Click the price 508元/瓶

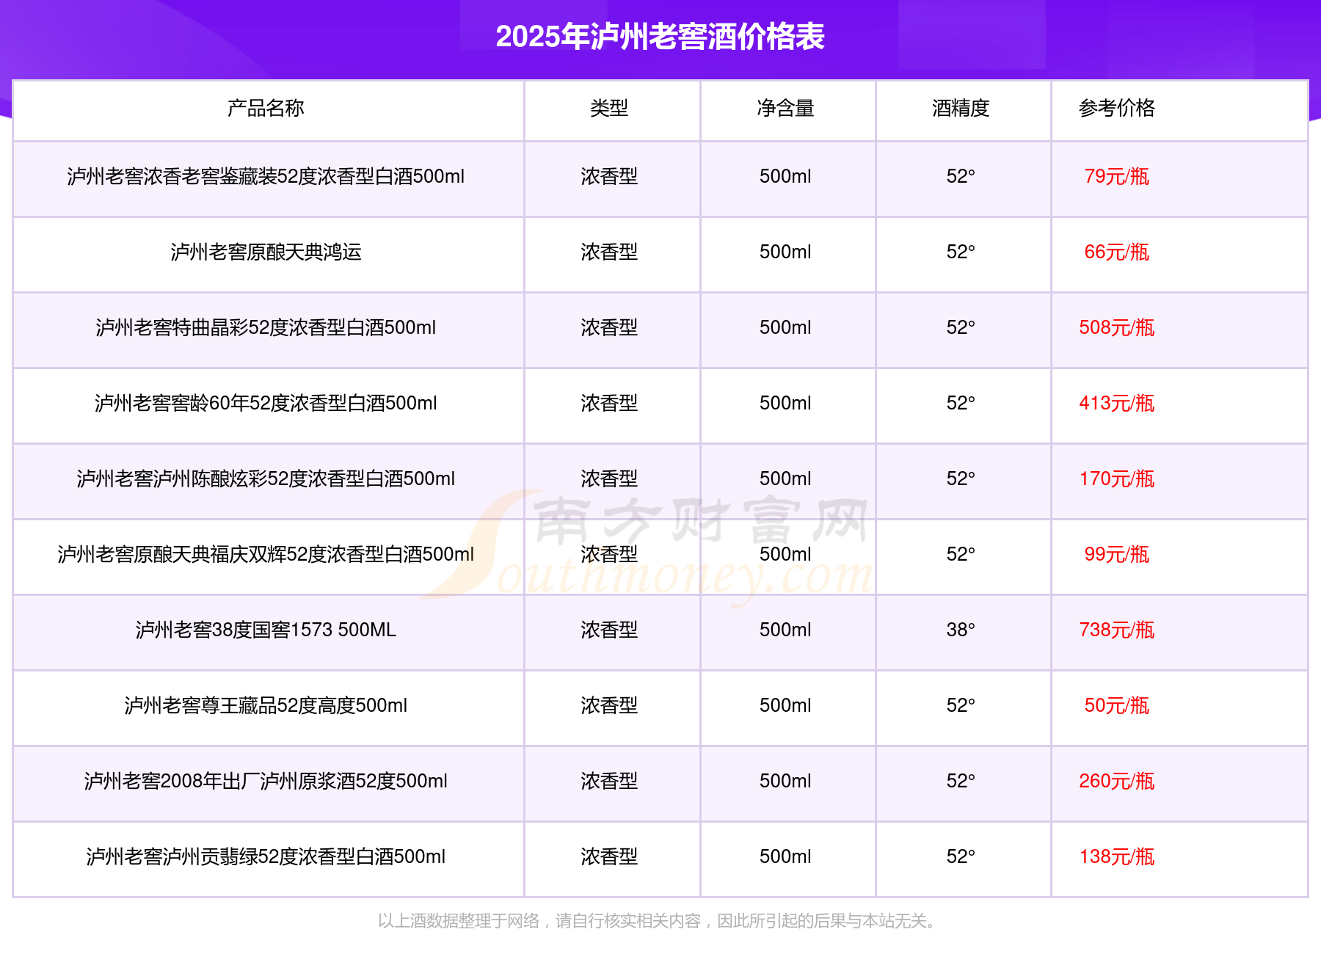point(1116,327)
